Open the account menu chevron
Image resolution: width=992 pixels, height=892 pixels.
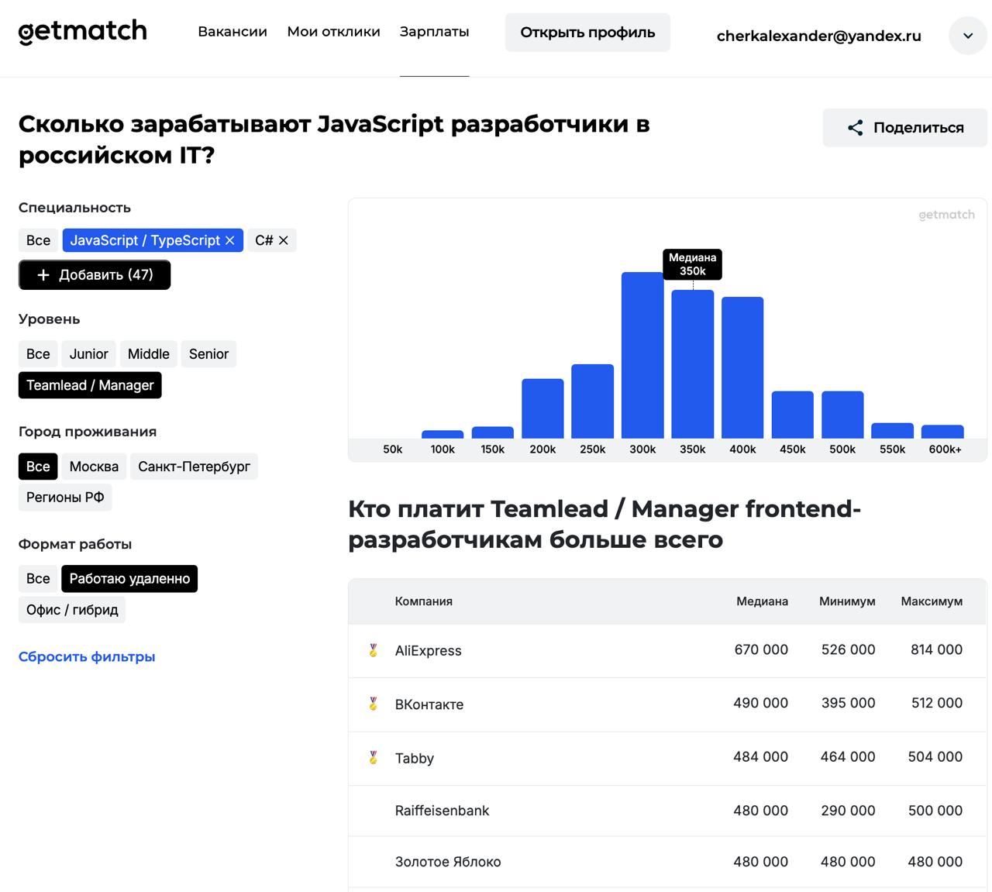967,36
